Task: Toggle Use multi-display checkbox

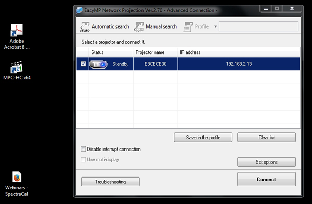Action: coord(83,160)
